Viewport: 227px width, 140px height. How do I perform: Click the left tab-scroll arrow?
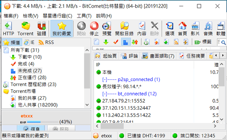(x=216, y=56)
